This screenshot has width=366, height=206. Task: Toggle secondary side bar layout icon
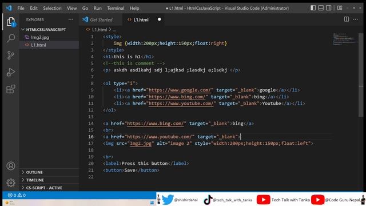(x=329, y=8)
